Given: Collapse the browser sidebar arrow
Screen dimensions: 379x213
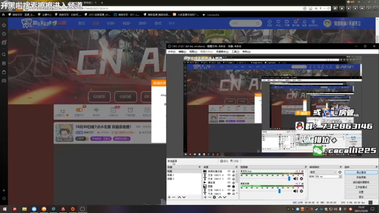Looking at the screenshot, I should tap(4, 198).
